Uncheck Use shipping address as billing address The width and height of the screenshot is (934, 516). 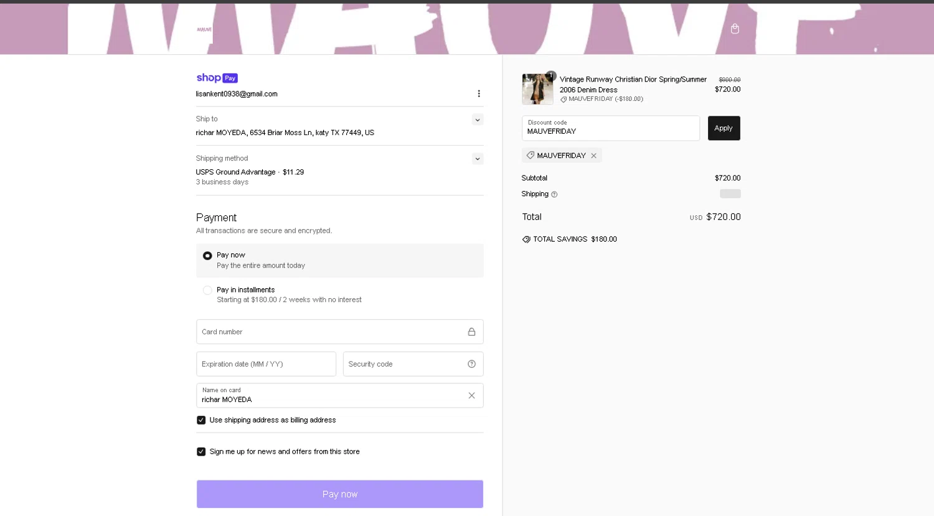[x=201, y=420]
